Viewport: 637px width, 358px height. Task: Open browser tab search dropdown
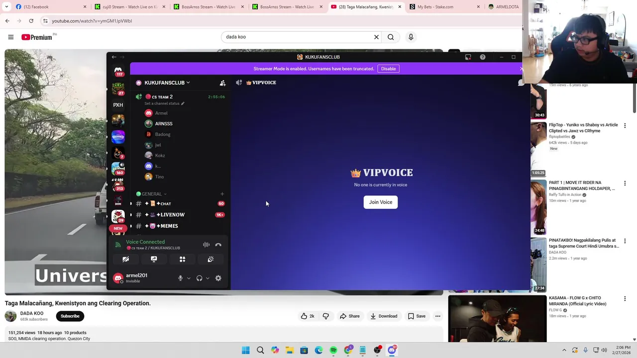click(x=6, y=7)
